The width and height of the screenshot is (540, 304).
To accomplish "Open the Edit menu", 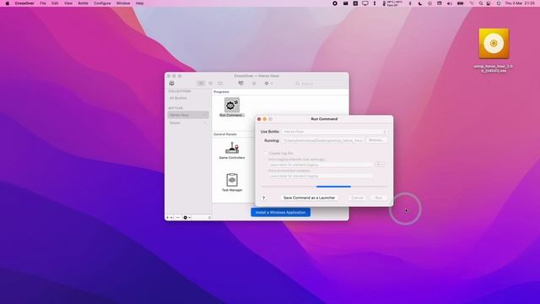I will (x=55, y=3).
